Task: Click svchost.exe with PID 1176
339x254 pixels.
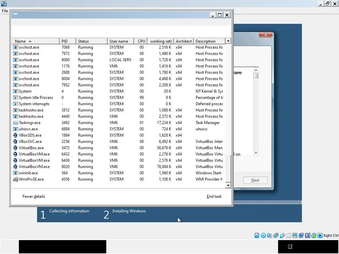Action: coord(119,66)
